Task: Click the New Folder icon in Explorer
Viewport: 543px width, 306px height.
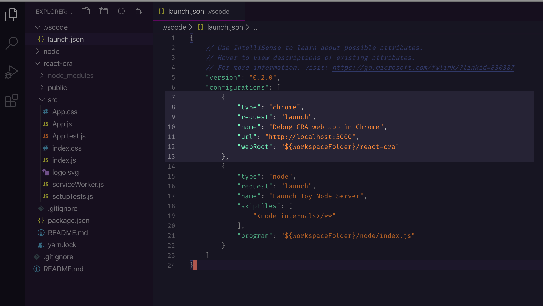Action: click(x=104, y=11)
